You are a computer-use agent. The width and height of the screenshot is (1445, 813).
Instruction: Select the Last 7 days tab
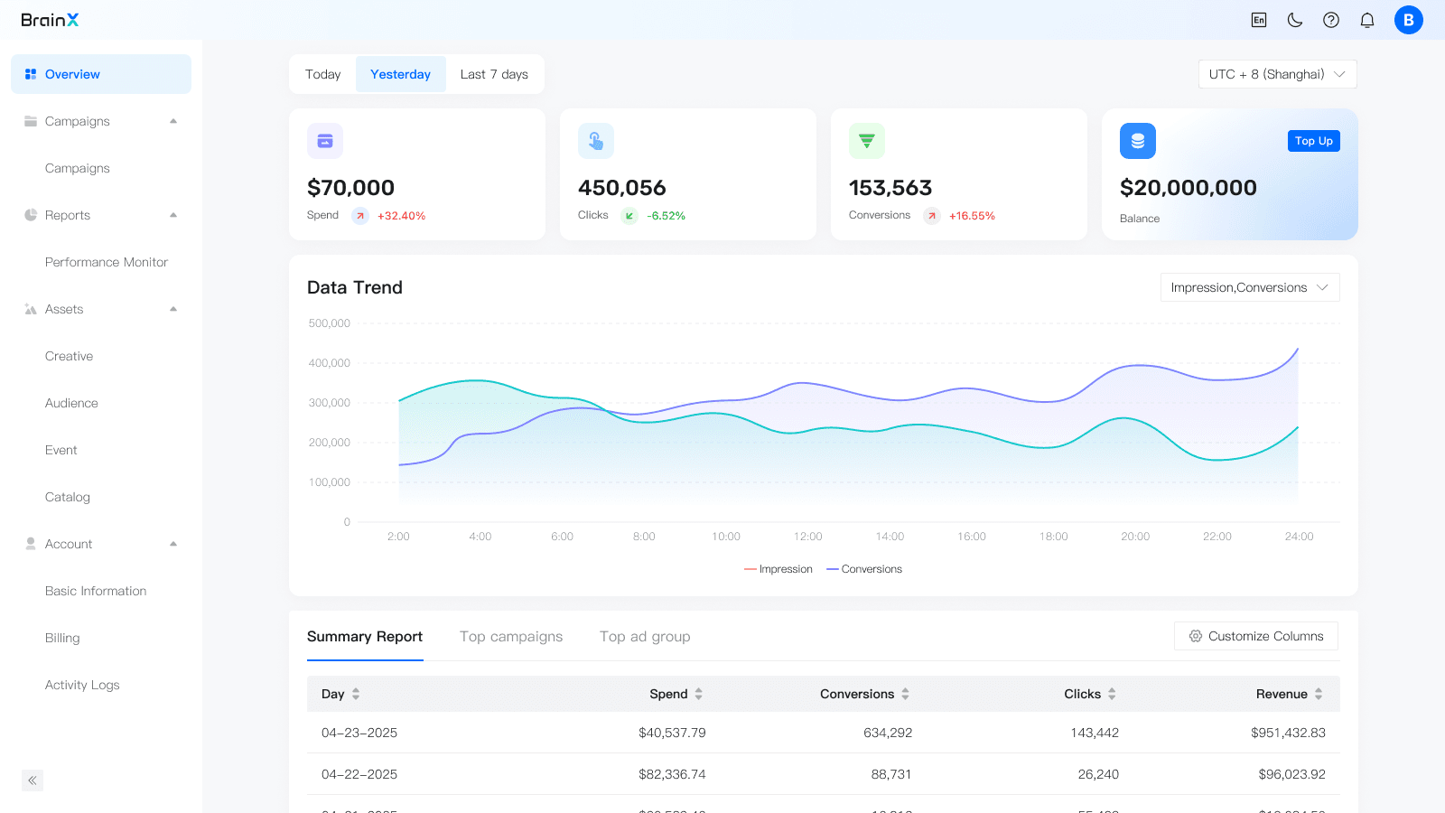494,74
